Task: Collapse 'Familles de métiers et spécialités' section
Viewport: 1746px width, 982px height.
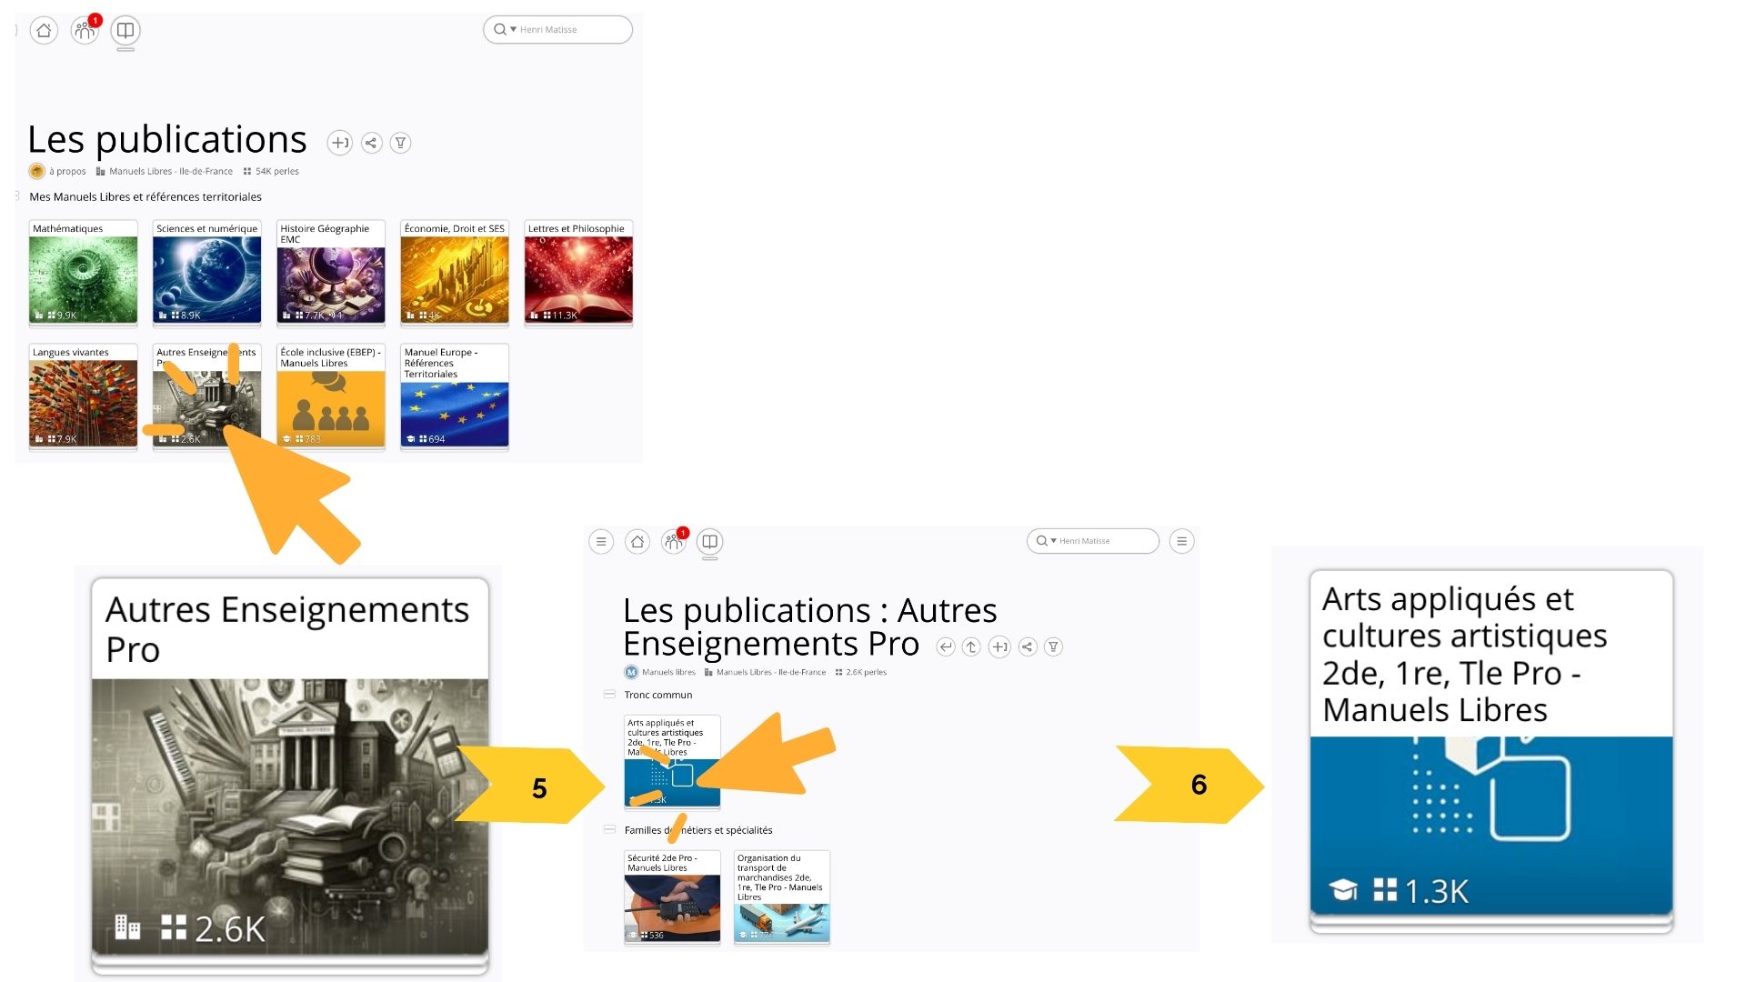Action: (609, 830)
